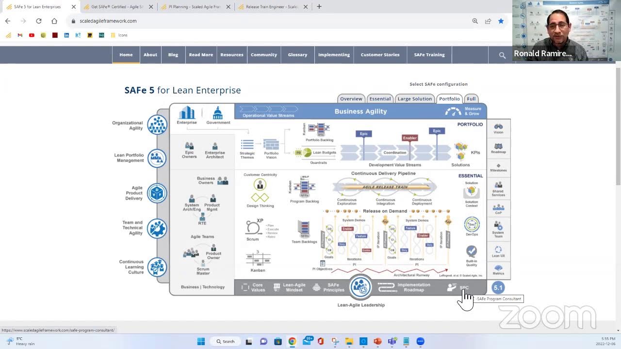This screenshot has height=349, width=621.
Task: Open the 5.1 version badge
Action: [x=498, y=287]
